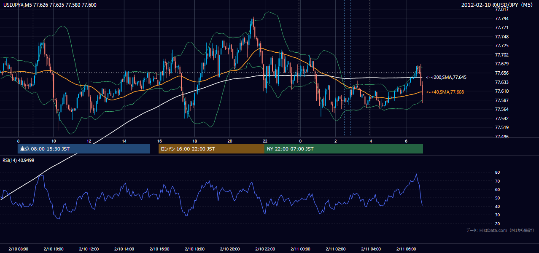Click hour 22 on price chart time axis

click(x=265, y=141)
